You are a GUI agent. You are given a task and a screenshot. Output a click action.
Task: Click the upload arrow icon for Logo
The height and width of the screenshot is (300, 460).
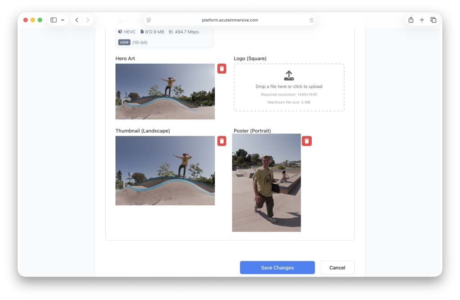tap(289, 75)
